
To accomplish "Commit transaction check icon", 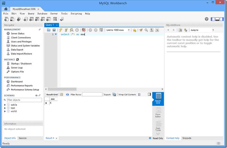I will pyautogui.click(x=90, y=30).
